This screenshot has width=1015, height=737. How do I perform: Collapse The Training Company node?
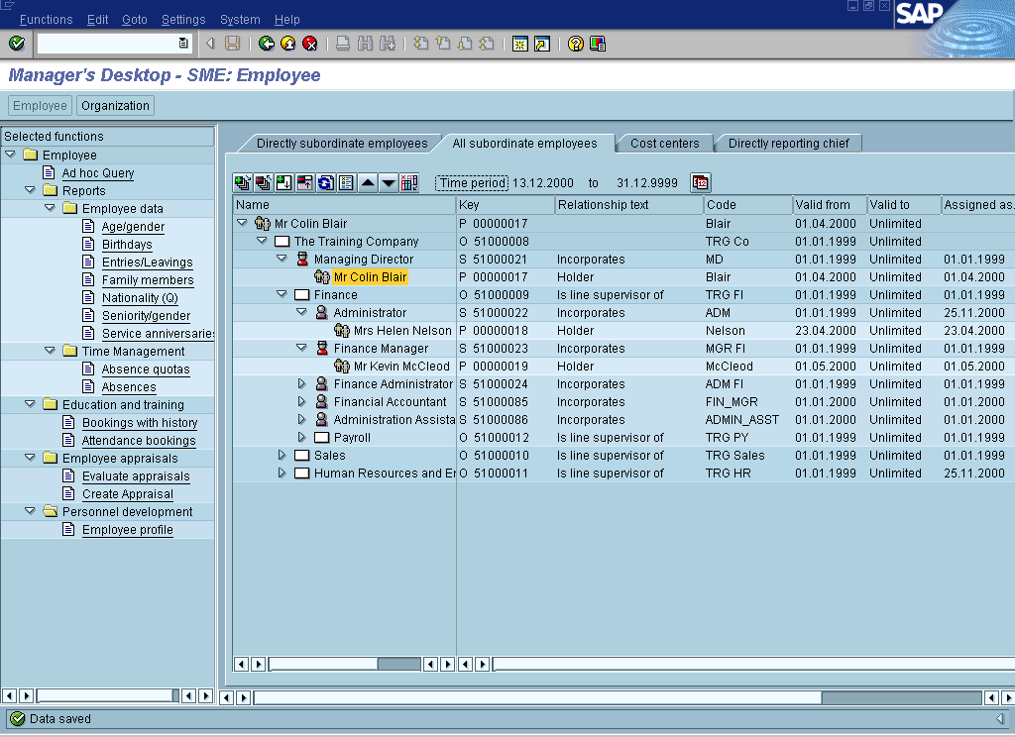click(262, 241)
